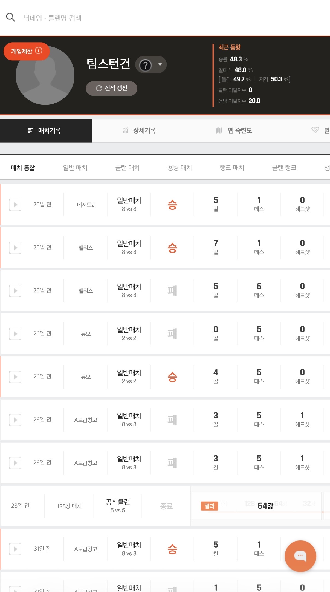The image size is (330, 592).
Task: Select the 랭크 매치 filter
Action: coord(232,168)
